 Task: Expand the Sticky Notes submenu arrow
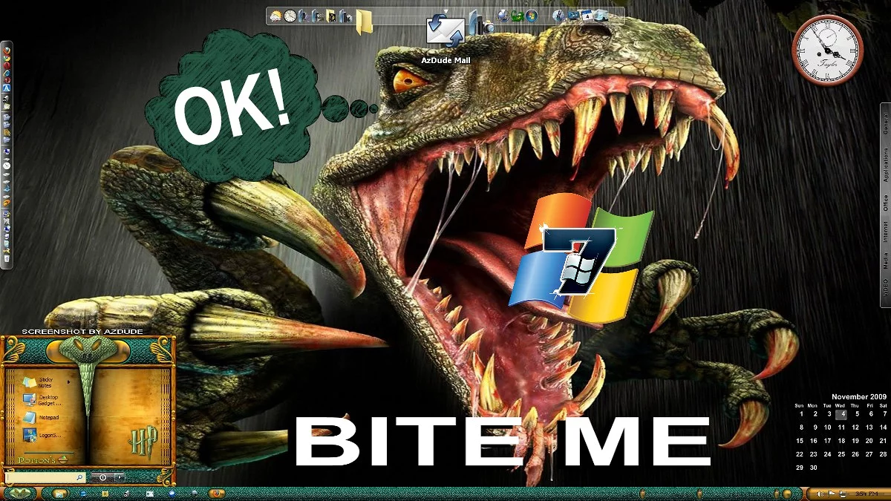click(x=69, y=382)
